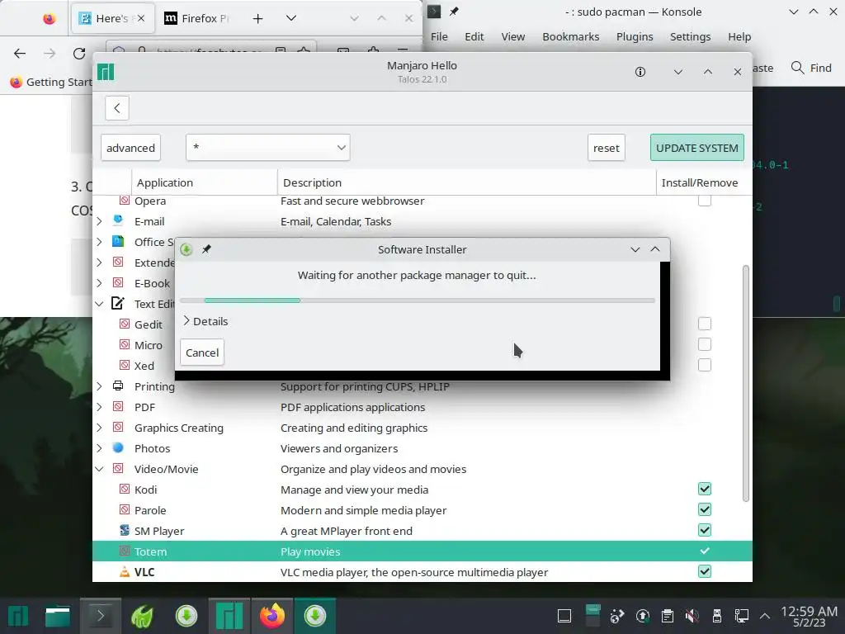Expand the Printing category
The image size is (845, 634).
pos(99,386)
